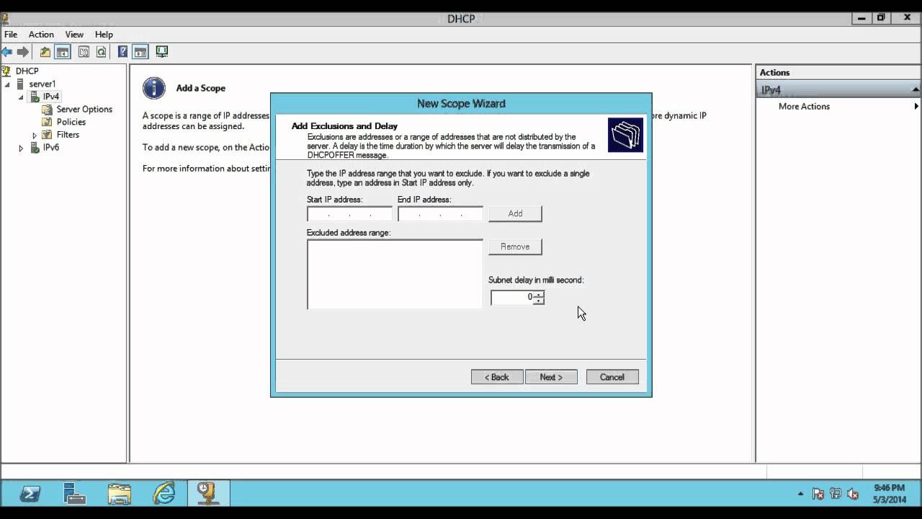Click the IPv6 server icon in tree

[x=34, y=147]
